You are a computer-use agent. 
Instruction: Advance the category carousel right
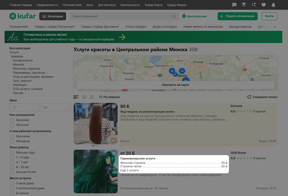click(x=275, y=27)
